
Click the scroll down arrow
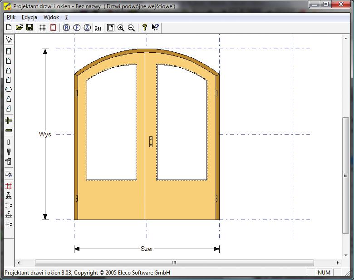[346, 255]
